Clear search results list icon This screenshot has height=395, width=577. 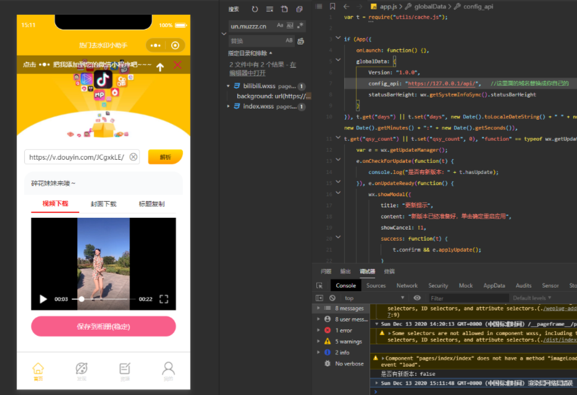coord(270,9)
